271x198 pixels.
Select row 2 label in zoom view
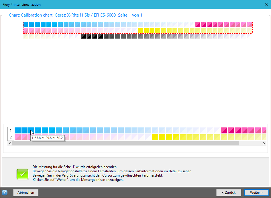(x=11, y=137)
